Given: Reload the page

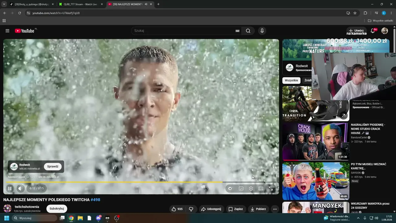Looking at the screenshot, I should (19, 13).
